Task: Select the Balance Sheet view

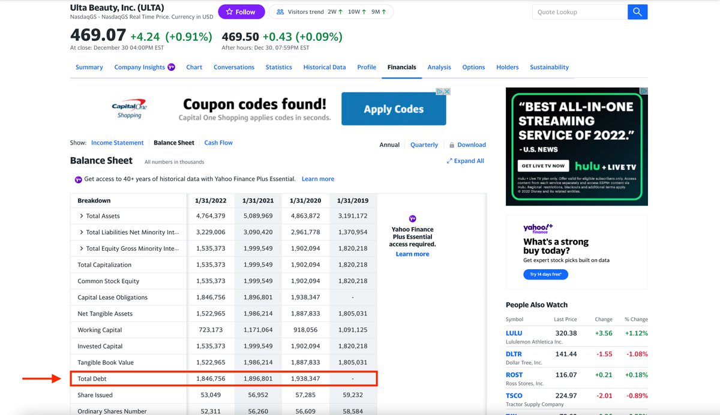Action: click(174, 143)
